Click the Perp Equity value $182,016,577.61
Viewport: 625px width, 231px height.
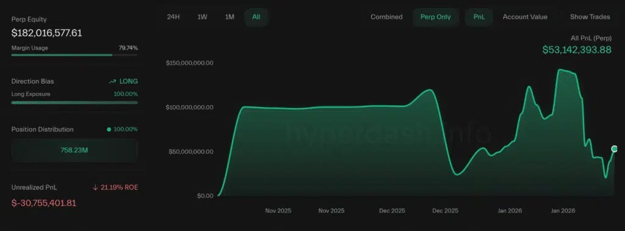pyautogui.click(x=46, y=33)
